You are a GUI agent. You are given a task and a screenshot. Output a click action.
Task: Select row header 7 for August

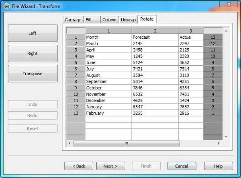[76, 75]
